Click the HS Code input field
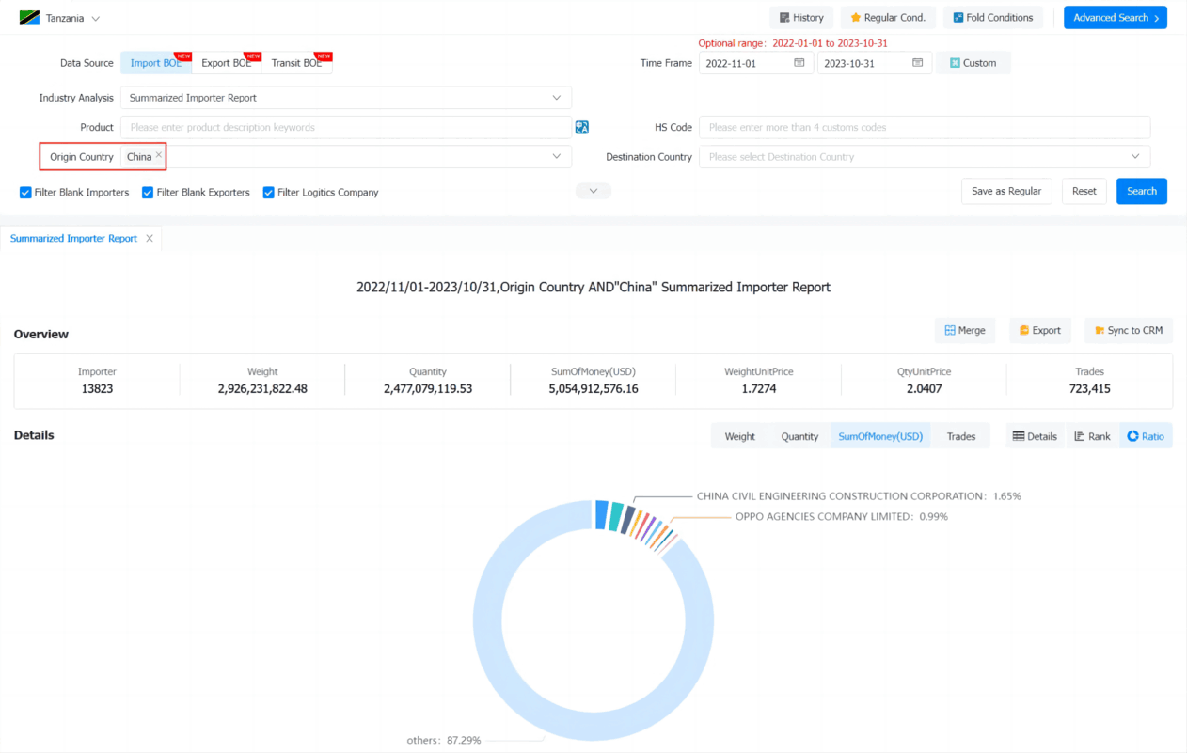The height and width of the screenshot is (753, 1187). [x=924, y=127]
